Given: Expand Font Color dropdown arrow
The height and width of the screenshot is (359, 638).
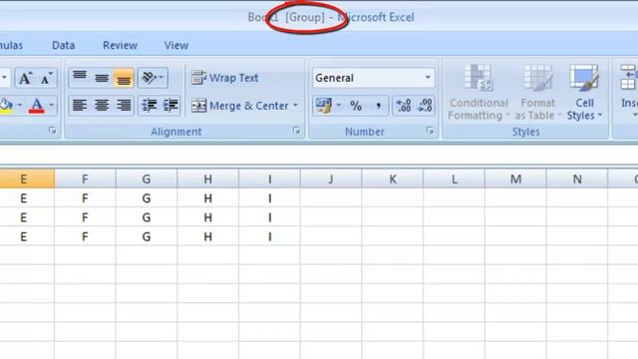Looking at the screenshot, I should click(x=52, y=106).
